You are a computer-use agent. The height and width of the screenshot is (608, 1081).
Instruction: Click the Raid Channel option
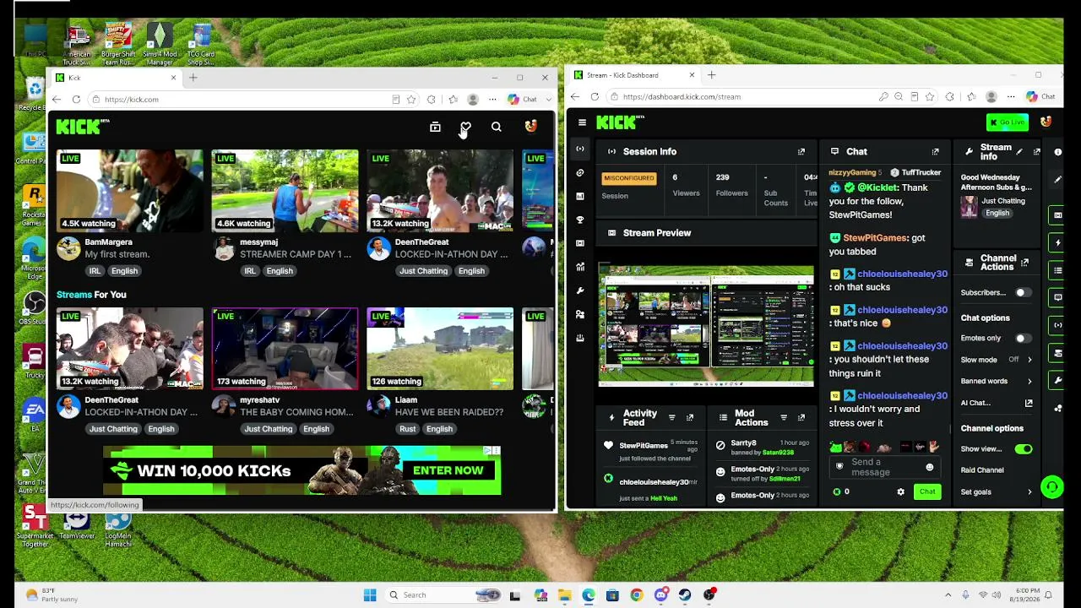(x=982, y=470)
